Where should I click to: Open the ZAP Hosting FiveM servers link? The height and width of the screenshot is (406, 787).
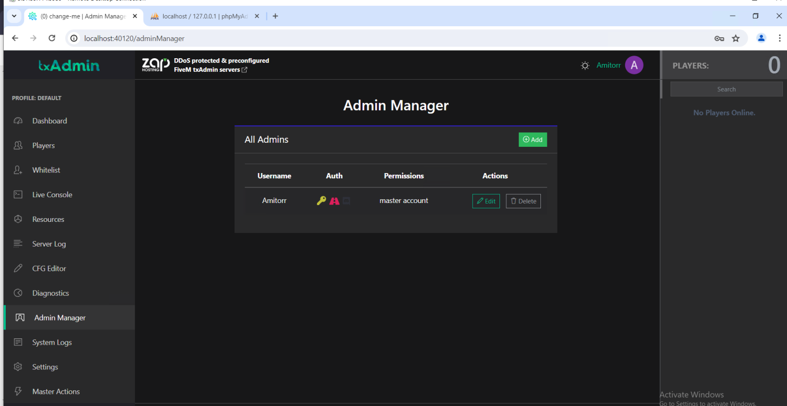coord(210,70)
